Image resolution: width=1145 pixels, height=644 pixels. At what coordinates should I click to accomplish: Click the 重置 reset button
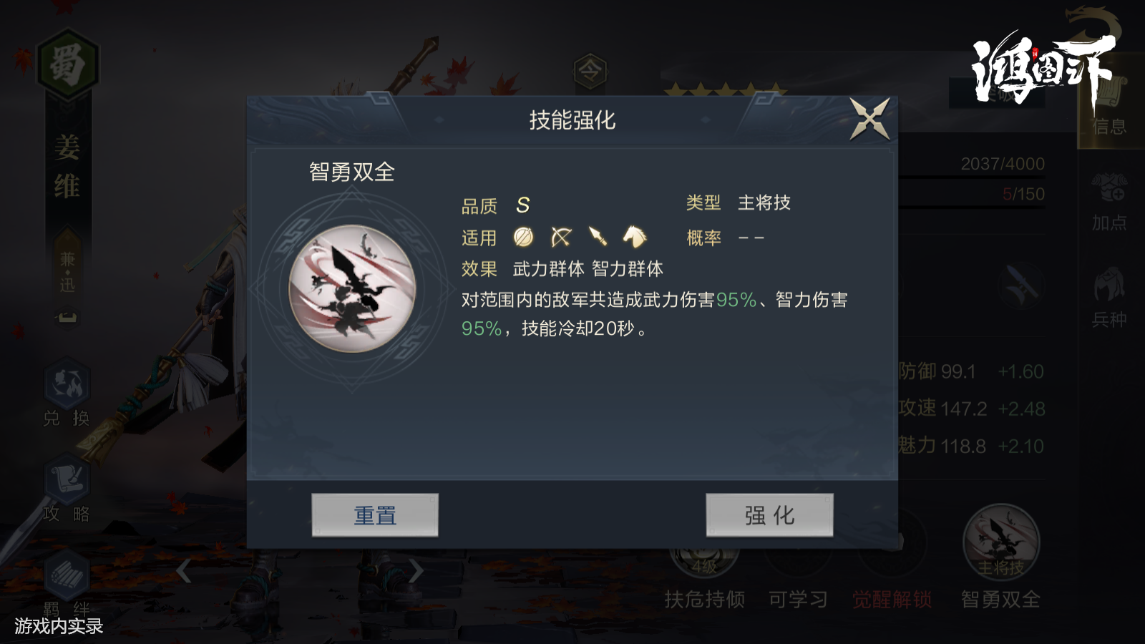pos(375,515)
